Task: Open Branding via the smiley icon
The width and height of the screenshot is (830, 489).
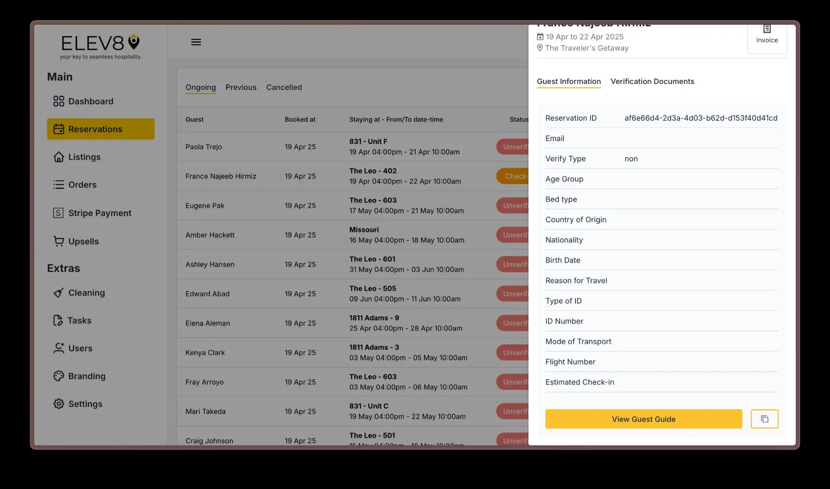Action: point(58,376)
